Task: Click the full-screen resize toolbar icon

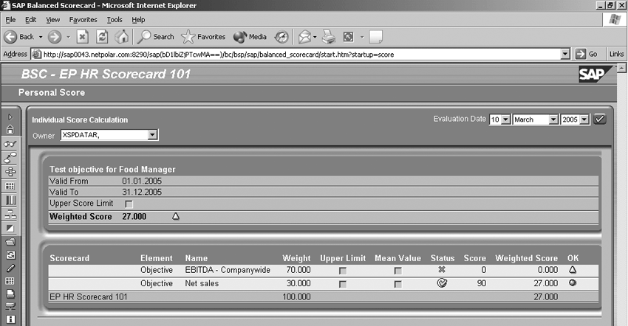Action: tap(349, 37)
